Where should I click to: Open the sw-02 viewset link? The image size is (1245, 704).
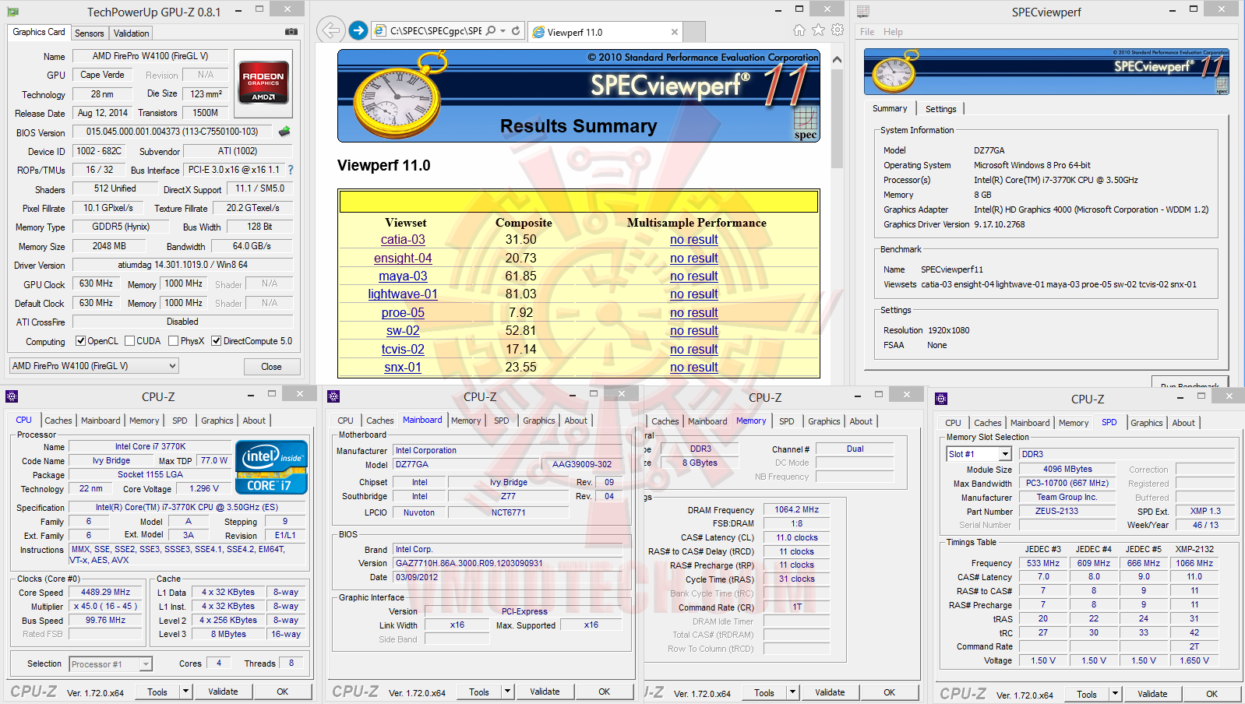click(403, 331)
